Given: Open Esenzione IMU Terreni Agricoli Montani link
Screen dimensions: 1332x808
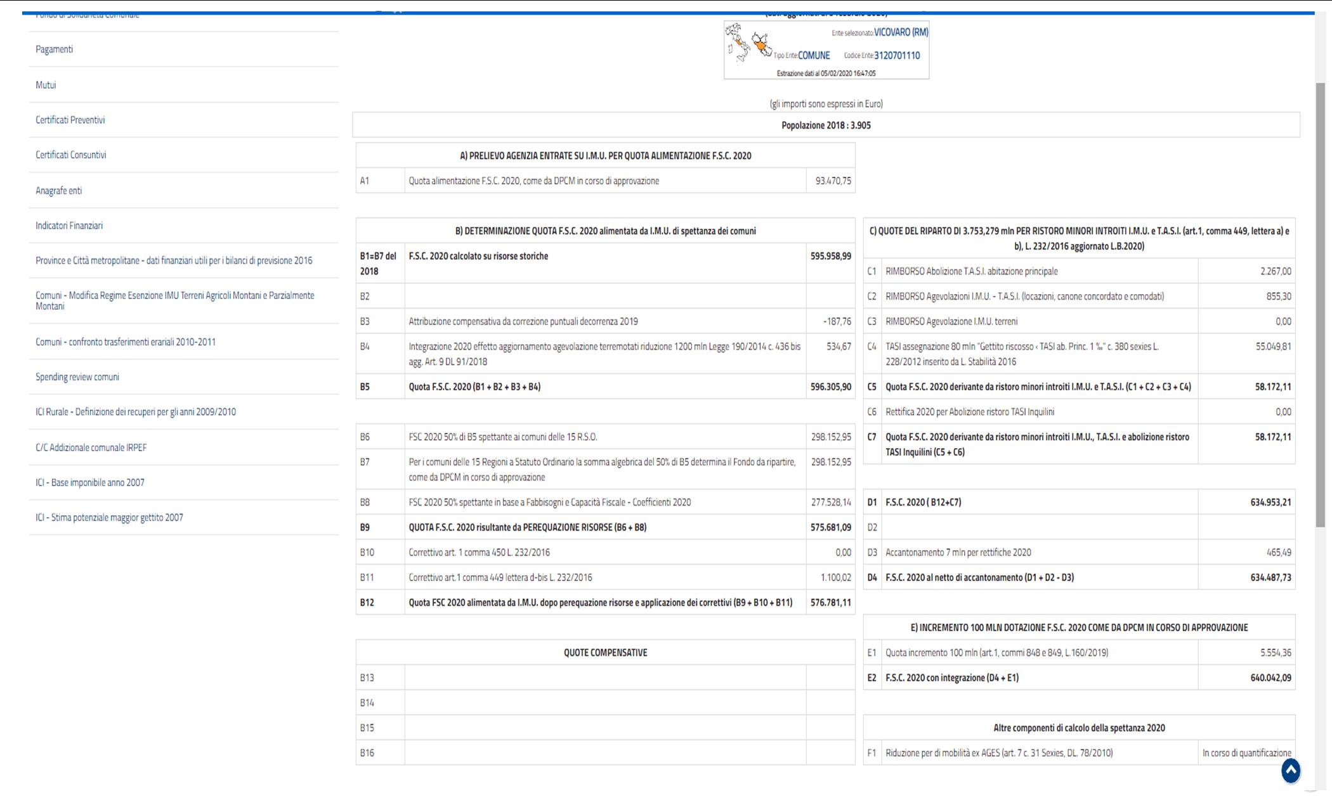Looking at the screenshot, I should [175, 300].
